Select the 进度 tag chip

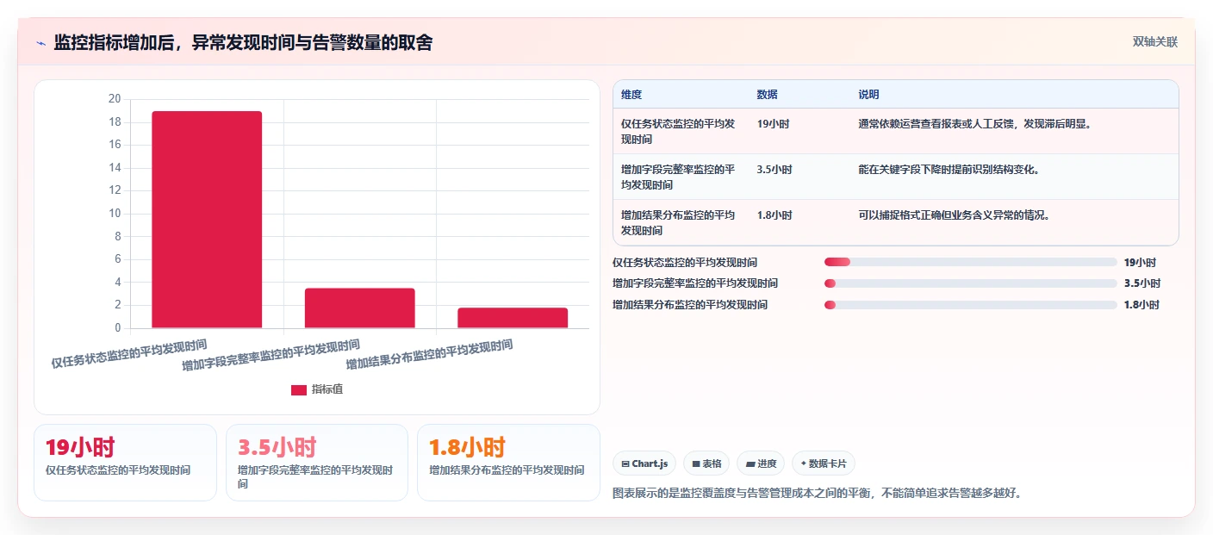(x=760, y=463)
